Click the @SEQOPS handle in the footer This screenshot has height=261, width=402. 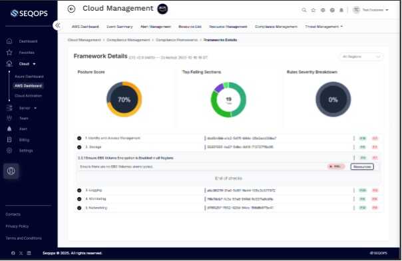coord(379,253)
